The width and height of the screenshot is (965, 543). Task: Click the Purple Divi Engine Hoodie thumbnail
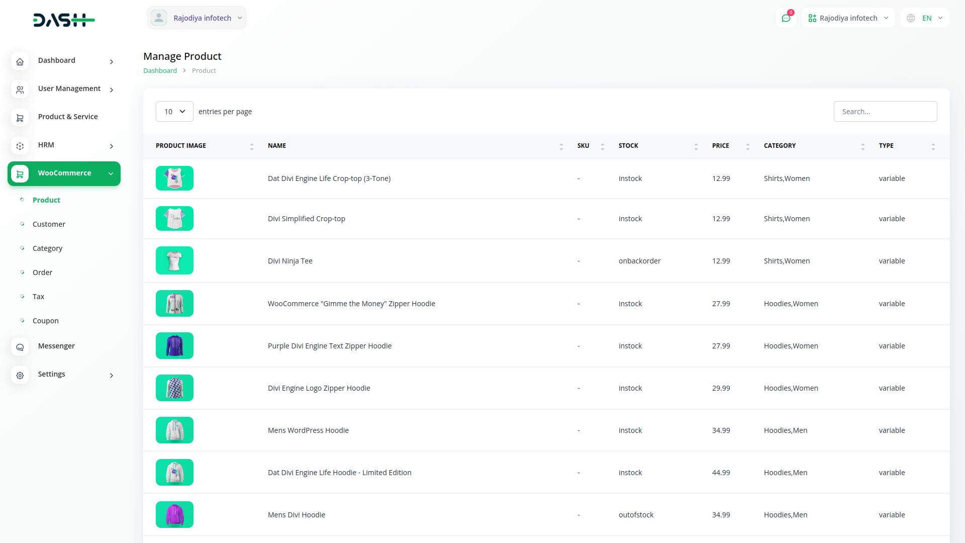174,346
